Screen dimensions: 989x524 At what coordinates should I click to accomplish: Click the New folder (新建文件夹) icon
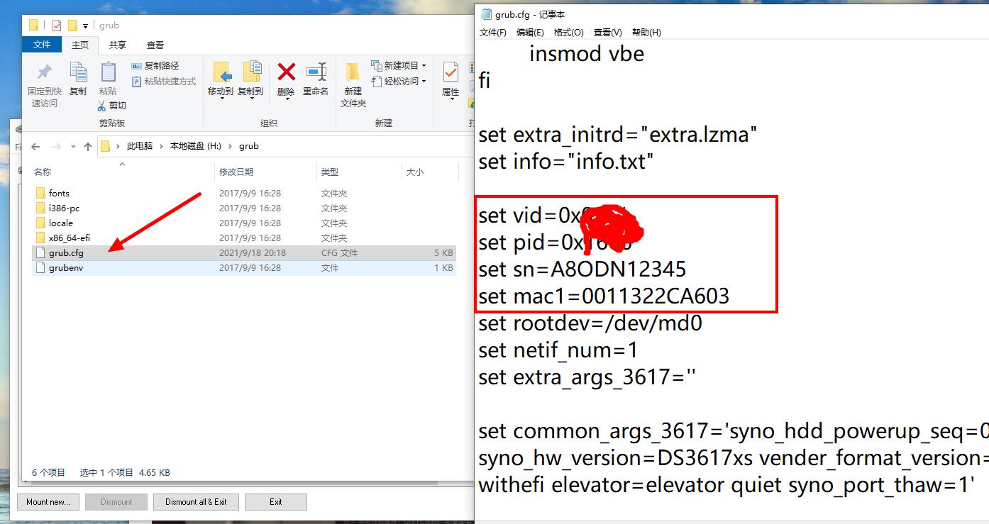(353, 72)
